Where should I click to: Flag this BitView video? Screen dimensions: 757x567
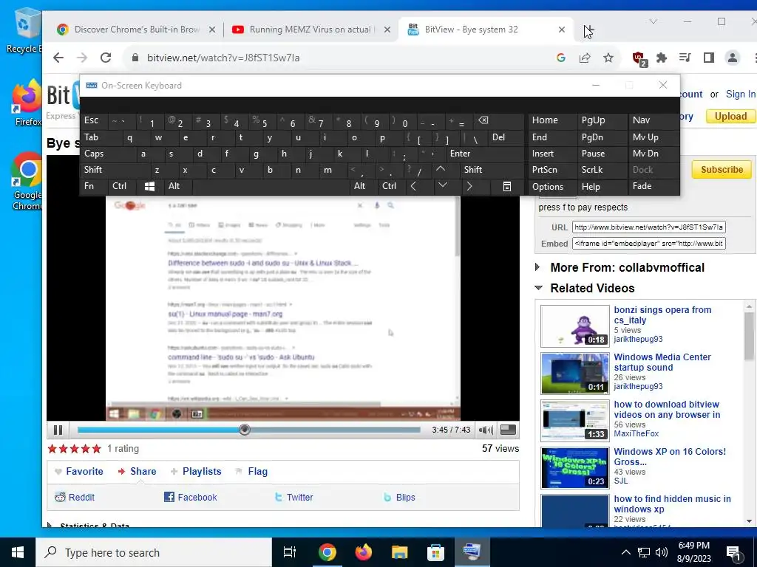click(x=251, y=472)
